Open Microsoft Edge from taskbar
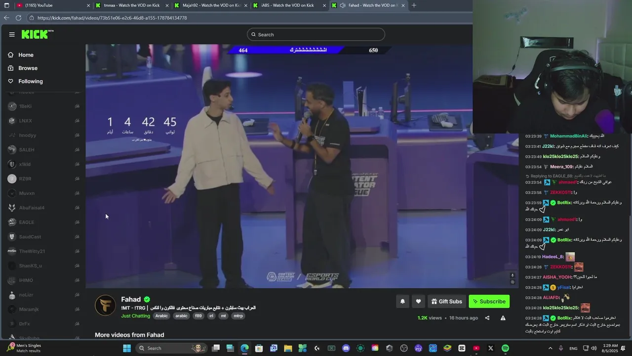The image size is (632, 356). click(x=244, y=348)
